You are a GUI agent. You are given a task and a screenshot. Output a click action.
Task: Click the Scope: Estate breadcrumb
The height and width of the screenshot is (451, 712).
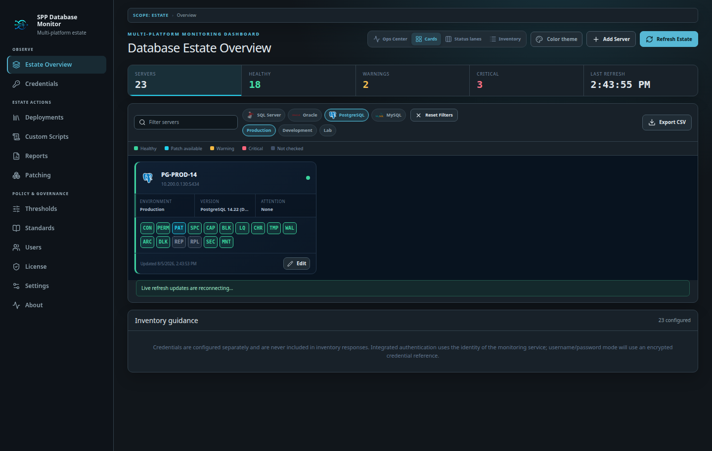[151, 15]
